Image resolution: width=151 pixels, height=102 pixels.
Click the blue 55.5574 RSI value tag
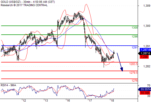tap(145, 89)
